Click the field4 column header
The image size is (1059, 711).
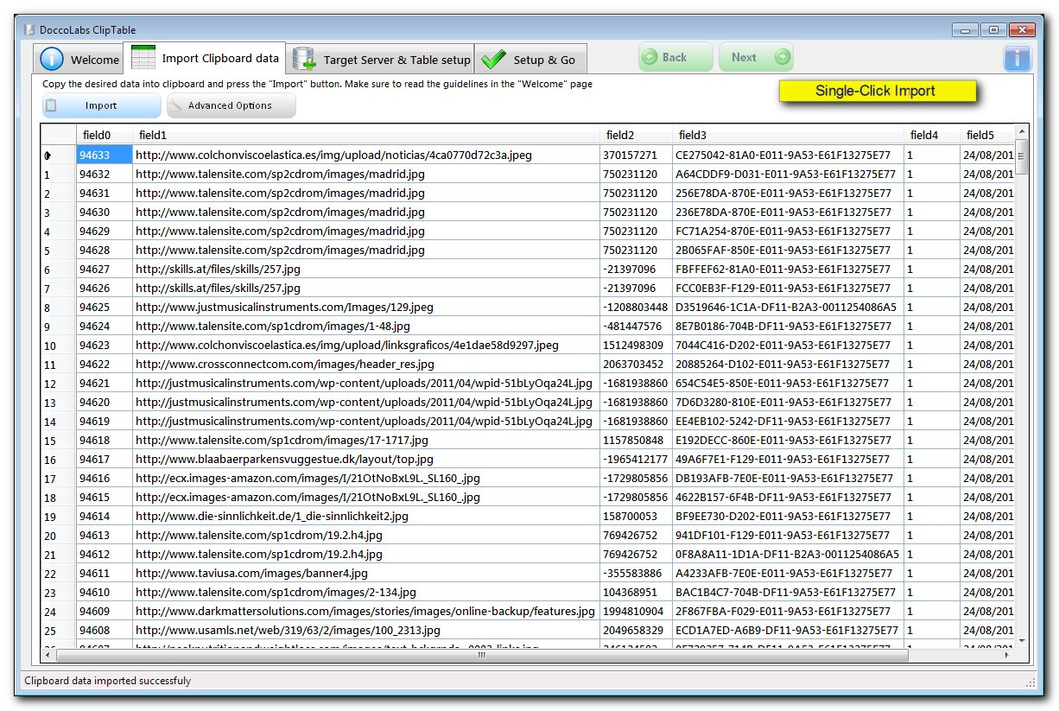coord(932,135)
